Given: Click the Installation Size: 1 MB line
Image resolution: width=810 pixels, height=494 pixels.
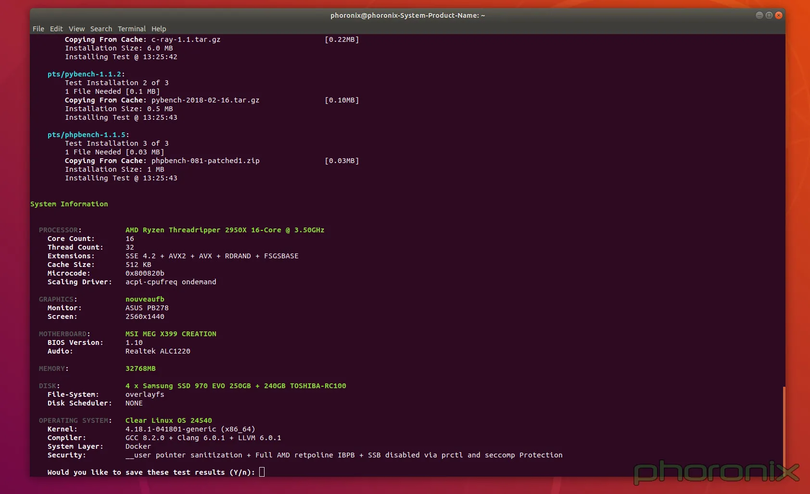Looking at the screenshot, I should point(114,169).
